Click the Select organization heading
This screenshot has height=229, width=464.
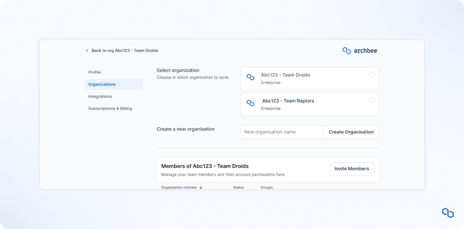pyautogui.click(x=178, y=70)
